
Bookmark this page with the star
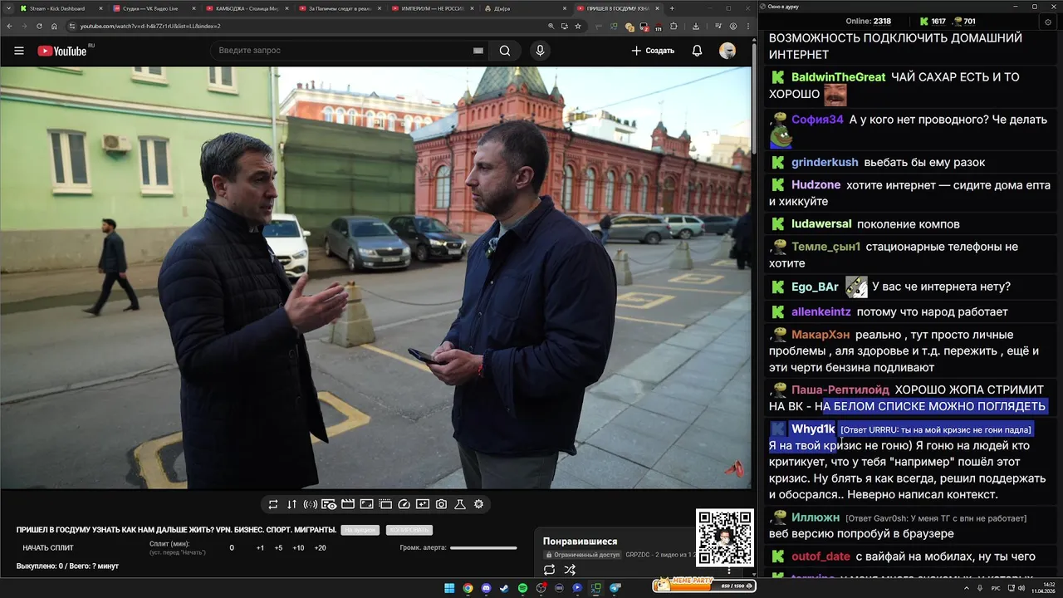pos(578,26)
